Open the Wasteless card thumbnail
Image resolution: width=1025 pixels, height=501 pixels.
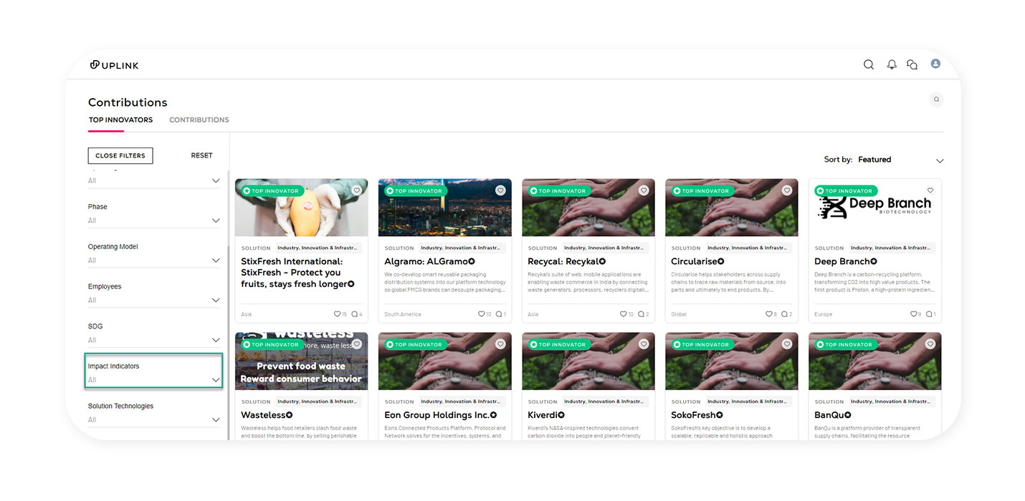[x=301, y=361]
